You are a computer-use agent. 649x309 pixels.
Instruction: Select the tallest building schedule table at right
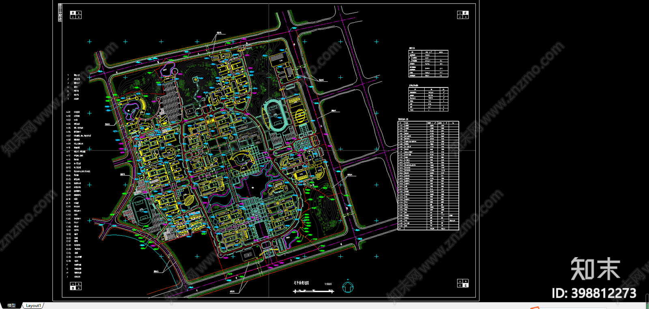[x=428, y=175]
